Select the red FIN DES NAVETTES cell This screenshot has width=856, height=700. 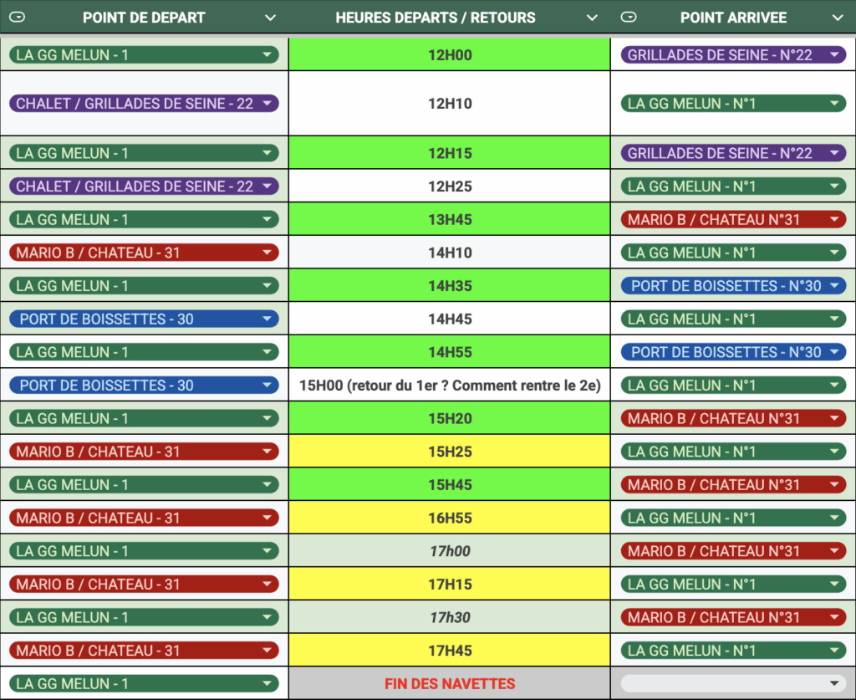pyautogui.click(x=449, y=683)
